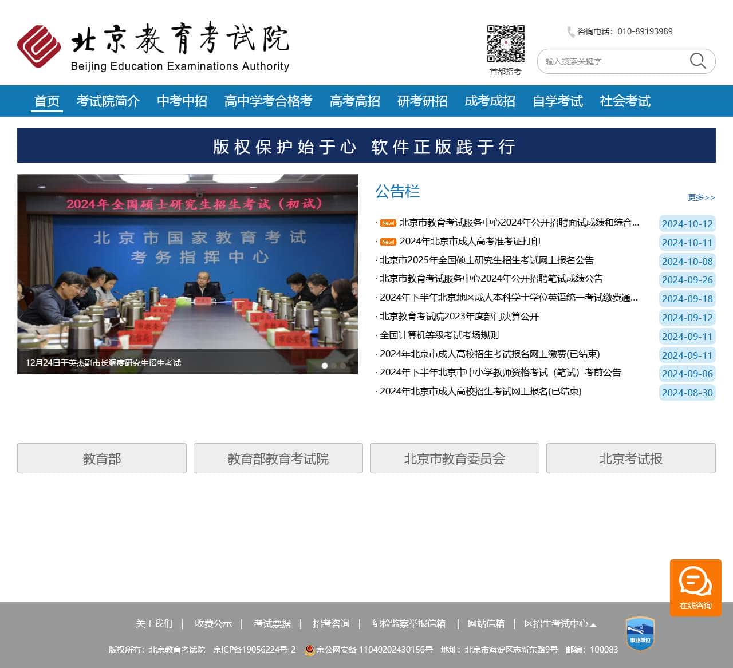The image size is (733, 668).
Task: Click the 2024-10-08 date label
Action: pos(687,262)
